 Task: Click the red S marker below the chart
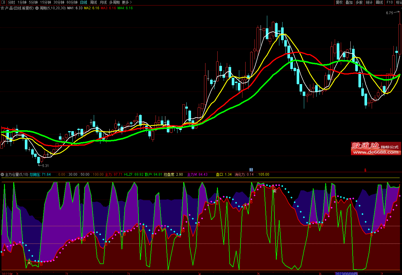[365, 170]
